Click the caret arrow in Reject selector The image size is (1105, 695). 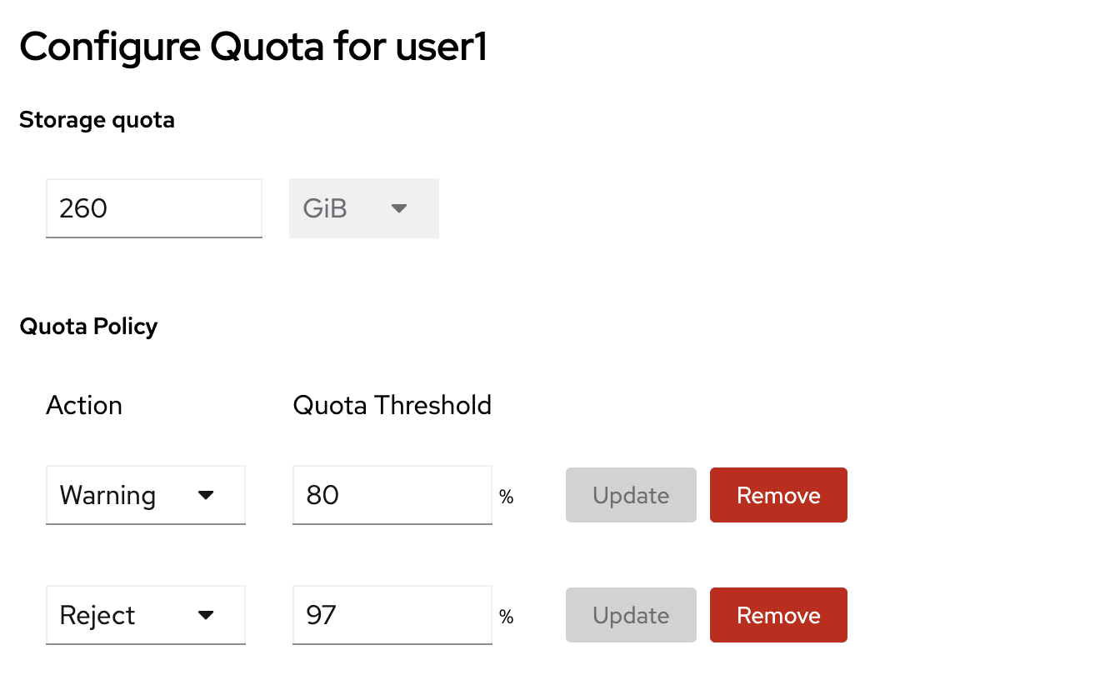[206, 615]
